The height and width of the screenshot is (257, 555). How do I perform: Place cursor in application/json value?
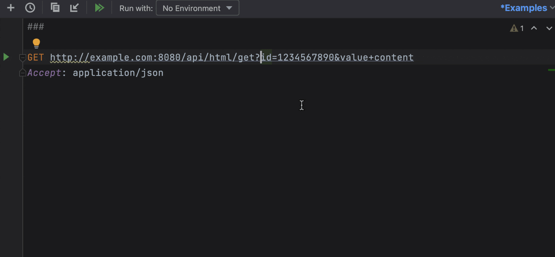pos(118,73)
